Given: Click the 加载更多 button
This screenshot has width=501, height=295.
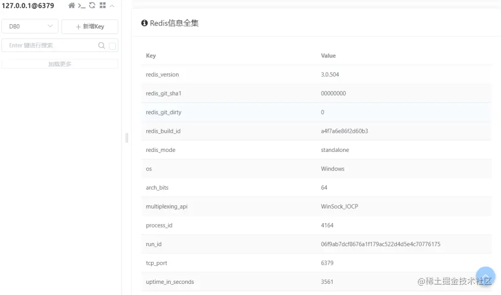Looking at the screenshot, I should (60, 64).
